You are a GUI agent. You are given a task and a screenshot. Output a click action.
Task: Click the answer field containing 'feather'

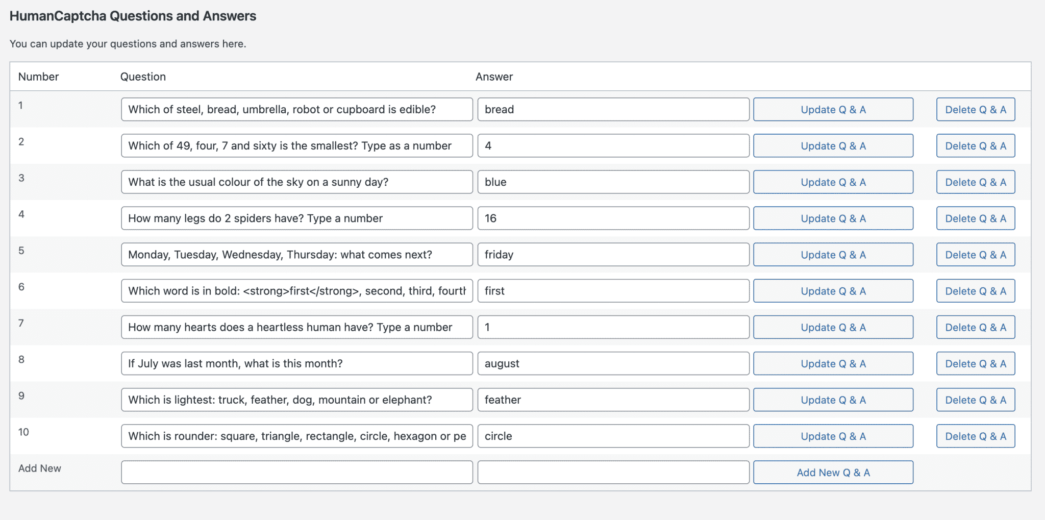click(612, 400)
